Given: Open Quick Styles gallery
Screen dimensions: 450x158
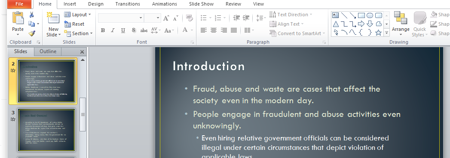Looking at the screenshot, I should coord(420,24).
